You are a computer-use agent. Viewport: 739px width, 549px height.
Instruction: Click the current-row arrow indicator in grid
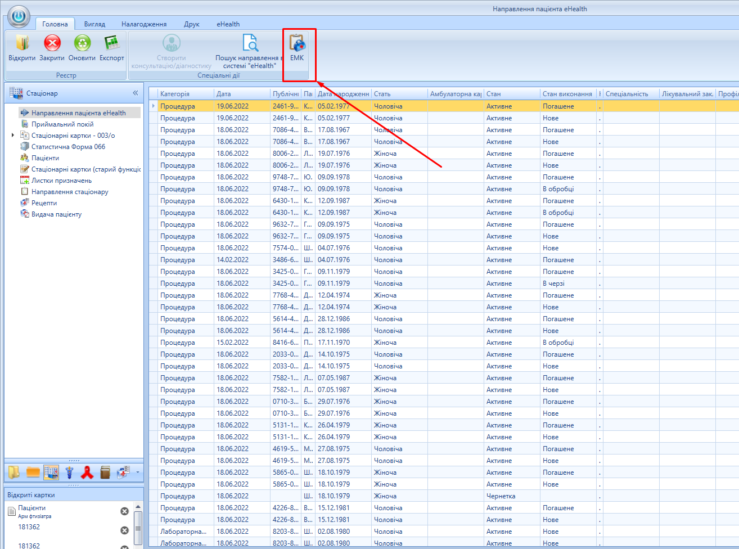pyautogui.click(x=154, y=106)
